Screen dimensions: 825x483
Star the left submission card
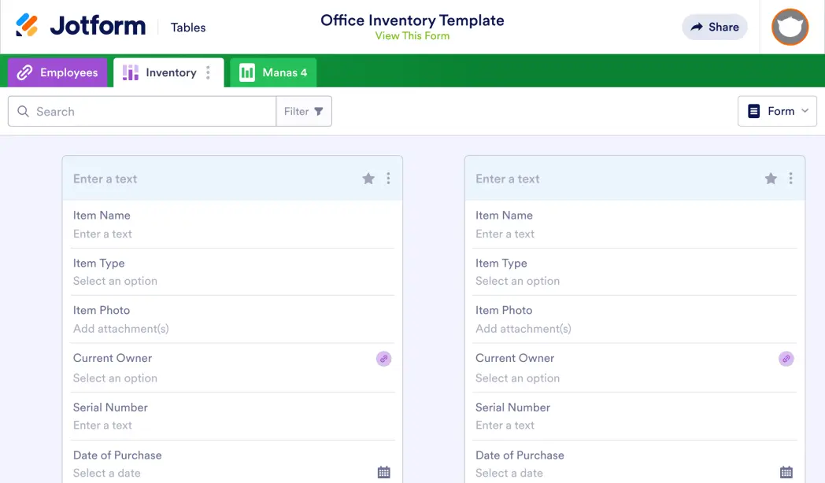[x=368, y=179]
